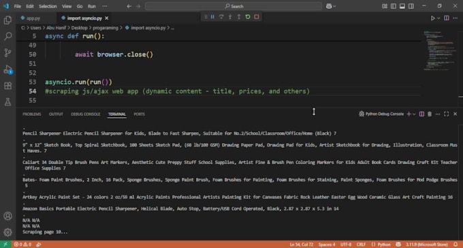Expand Copilot dropdown arrow
The width and height of the screenshot is (463, 248).
point(334,6)
